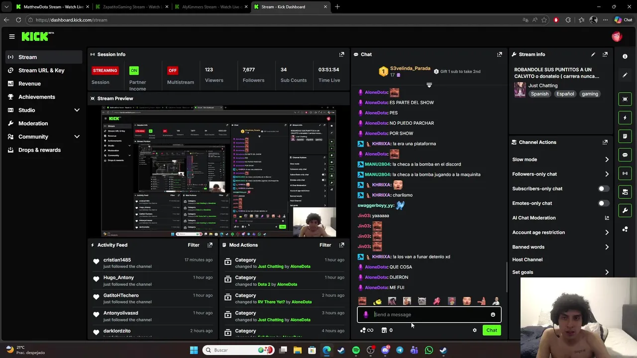Click the chat bubble icon in right sidebar

(x=625, y=155)
